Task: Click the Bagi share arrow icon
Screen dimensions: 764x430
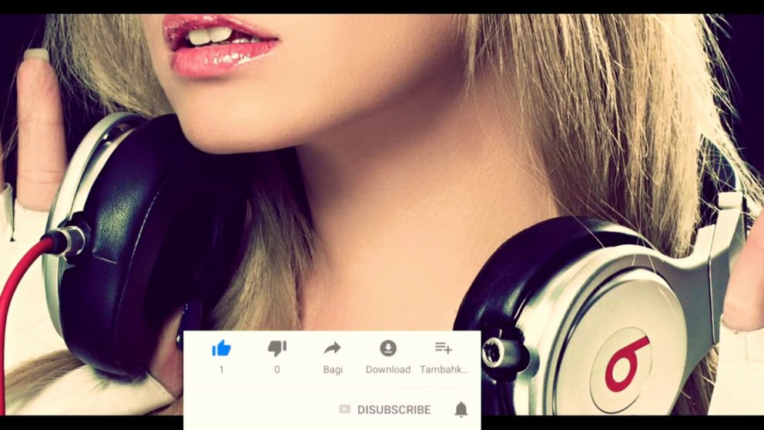Action: [x=332, y=348]
